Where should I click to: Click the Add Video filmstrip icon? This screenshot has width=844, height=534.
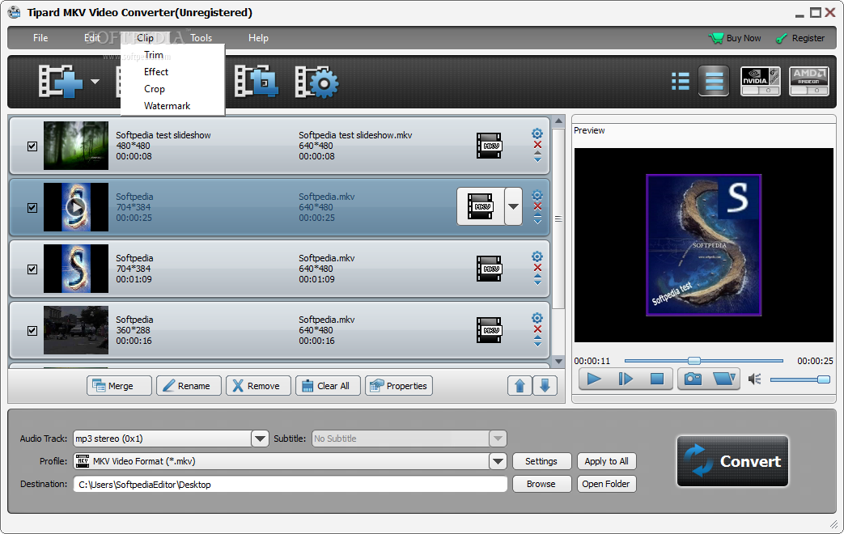pyautogui.click(x=60, y=82)
